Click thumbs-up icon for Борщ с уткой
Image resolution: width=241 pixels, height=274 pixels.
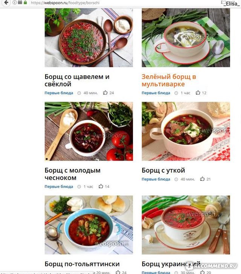point(202,179)
